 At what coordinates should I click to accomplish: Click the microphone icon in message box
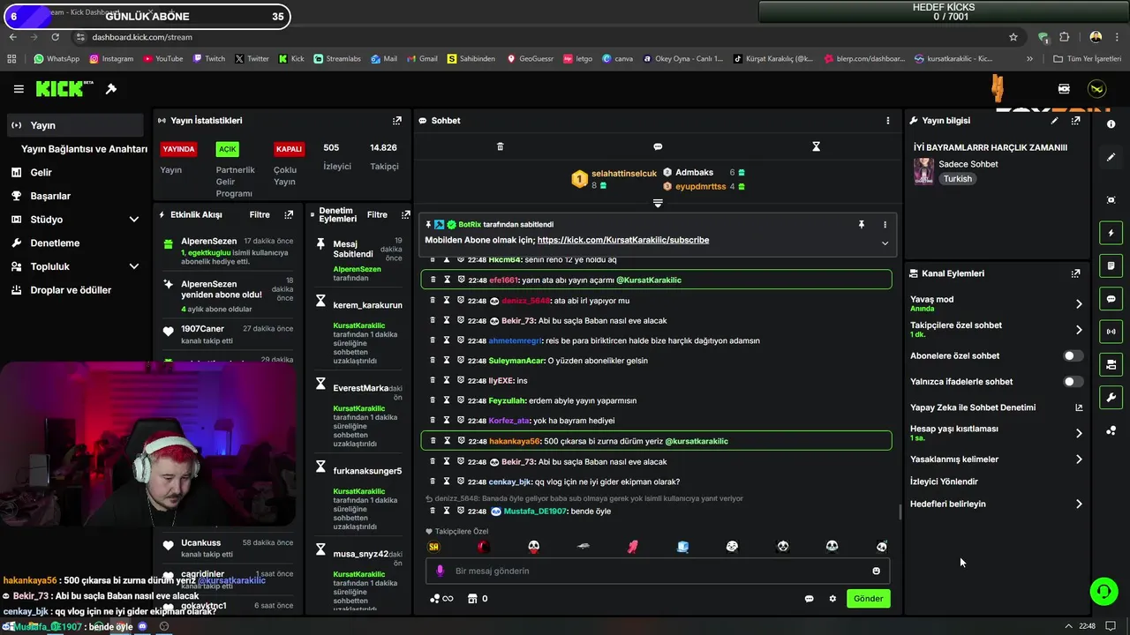pyautogui.click(x=440, y=571)
